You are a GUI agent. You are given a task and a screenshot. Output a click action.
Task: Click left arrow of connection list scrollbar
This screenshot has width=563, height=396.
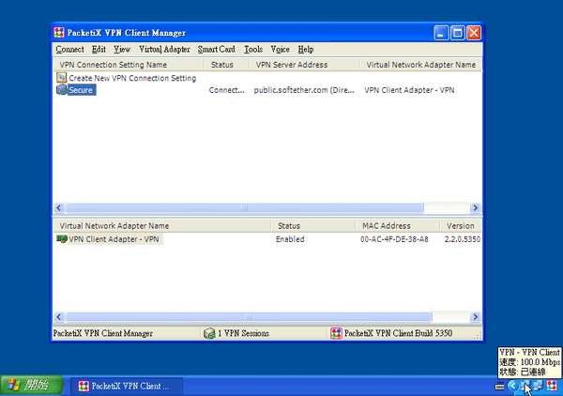pos(59,208)
